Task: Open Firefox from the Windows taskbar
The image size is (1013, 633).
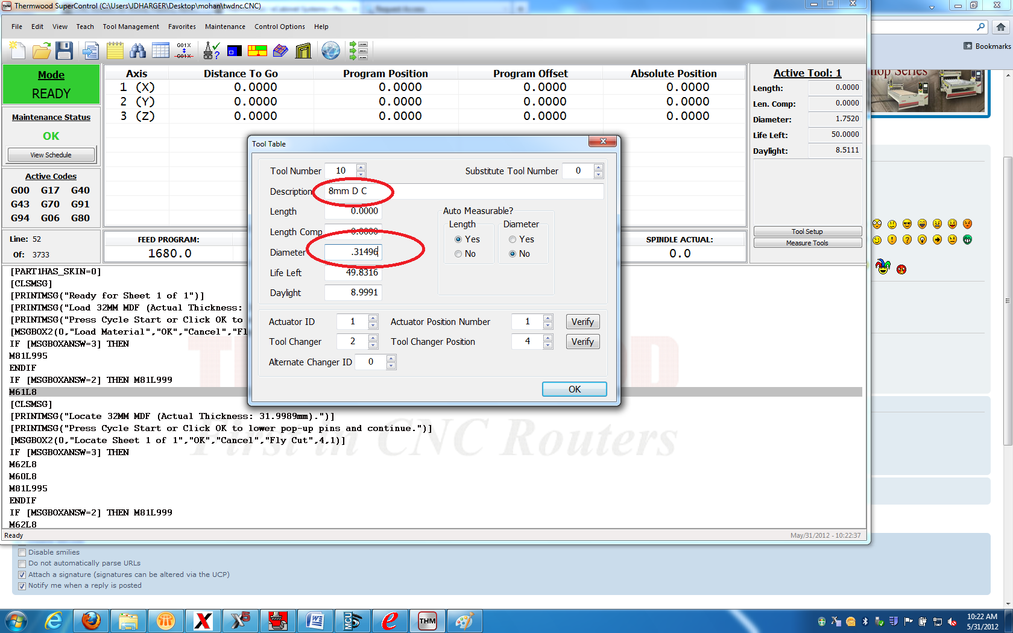Action: 91,620
